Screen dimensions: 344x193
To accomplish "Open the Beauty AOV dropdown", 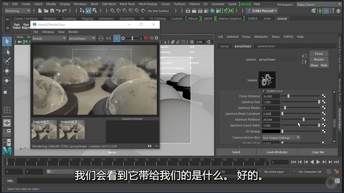I will point(49,39).
